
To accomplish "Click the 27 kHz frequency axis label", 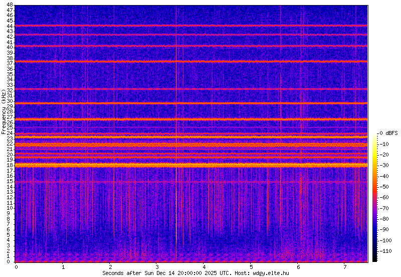I will [10, 117].
